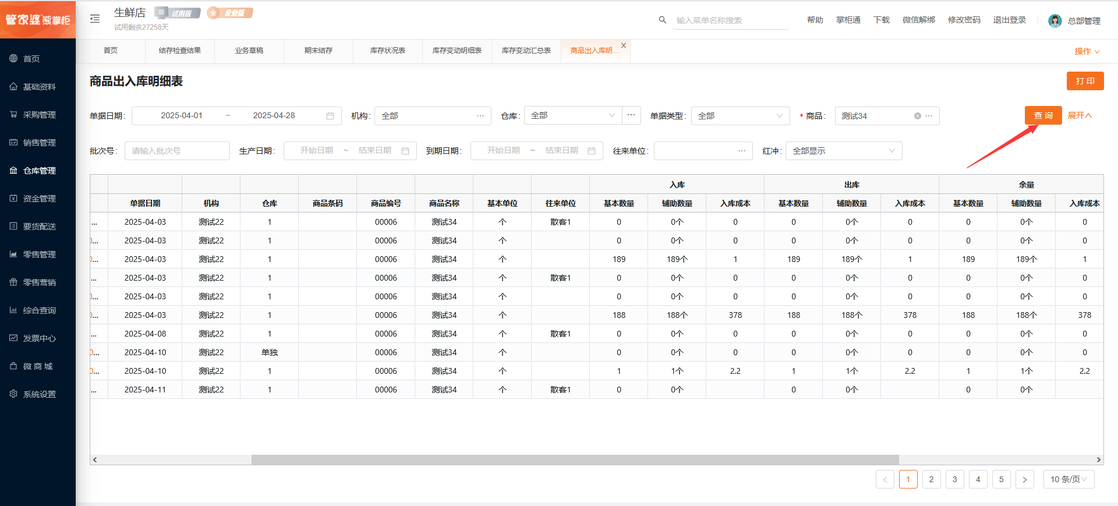Switch to the 业务草稿 tab
The width and height of the screenshot is (1118, 506).
[x=249, y=51]
